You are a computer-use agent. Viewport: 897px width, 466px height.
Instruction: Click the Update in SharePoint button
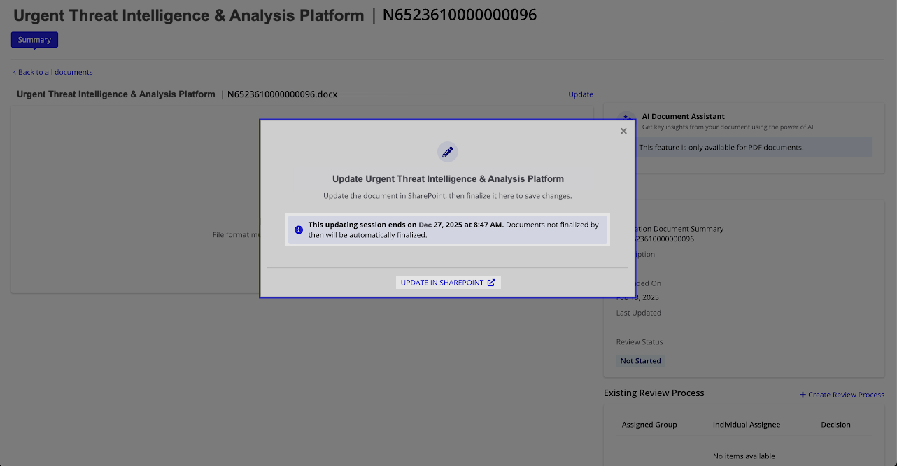[448, 283]
